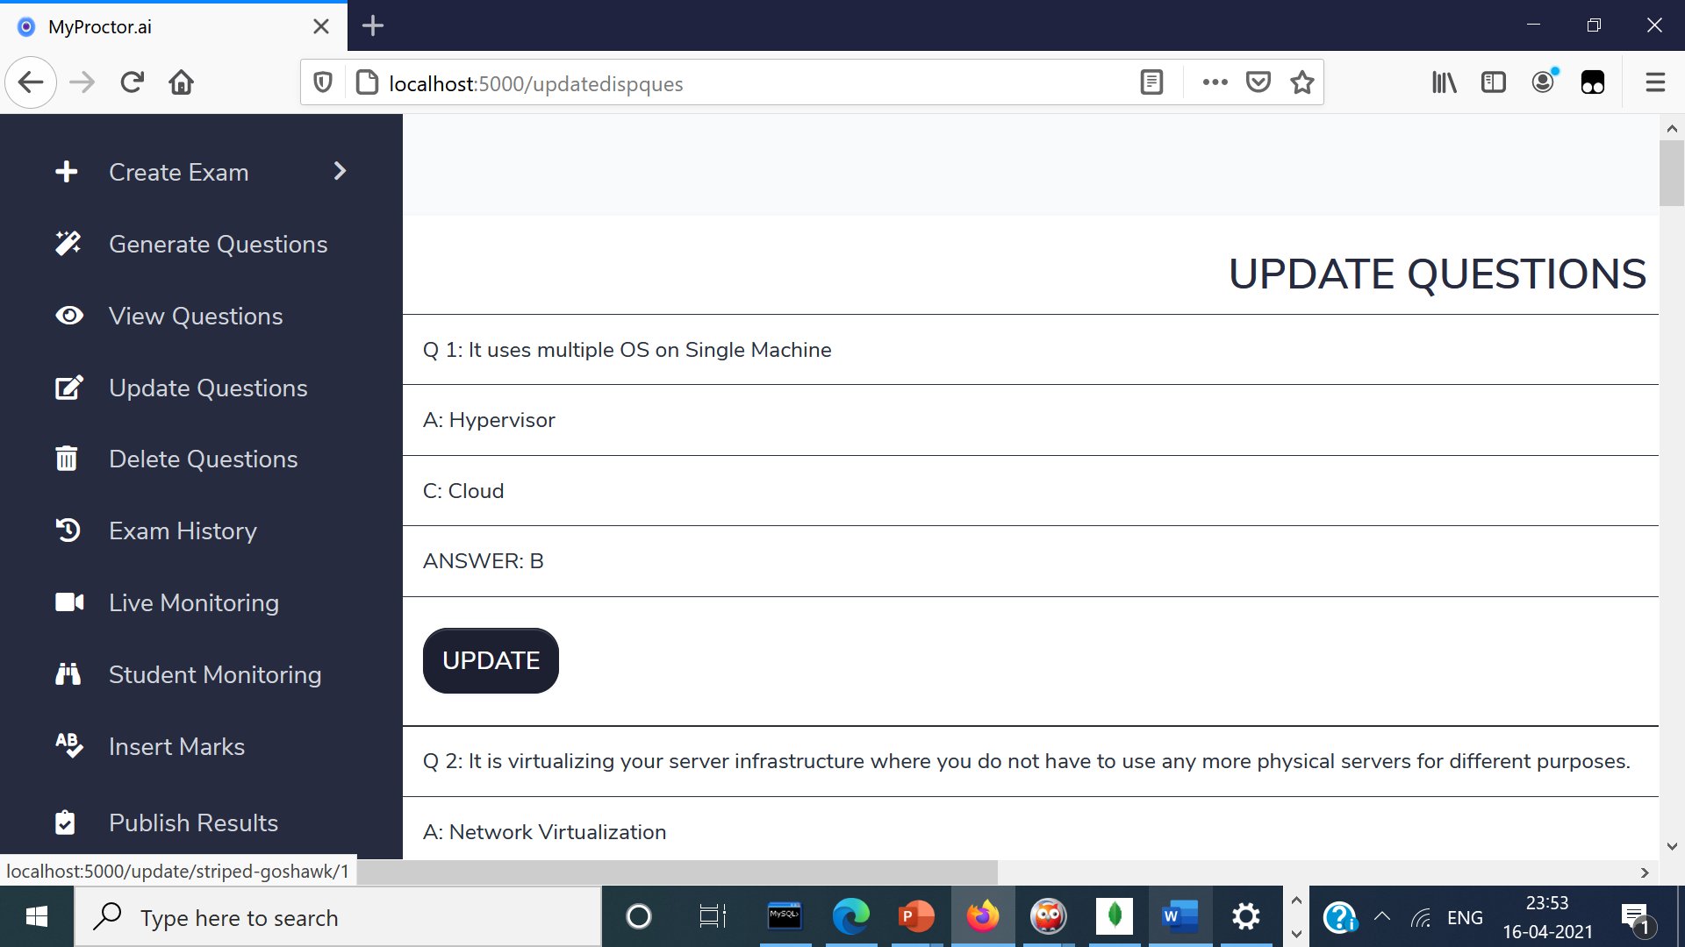Click the Insert Marks spell-check icon
The width and height of the screenshot is (1685, 947).
[x=68, y=745]
